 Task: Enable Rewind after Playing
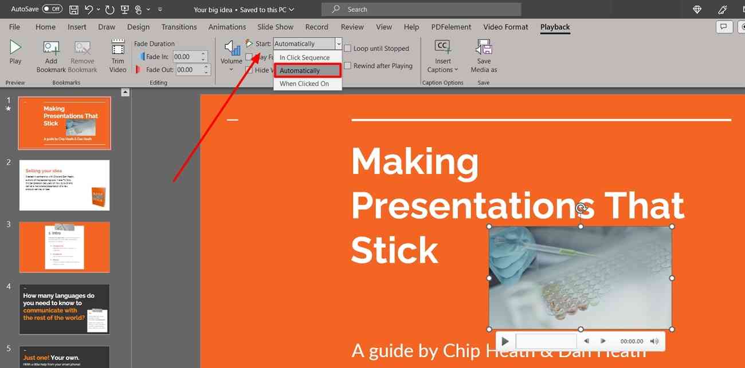[x=348, y=65]
